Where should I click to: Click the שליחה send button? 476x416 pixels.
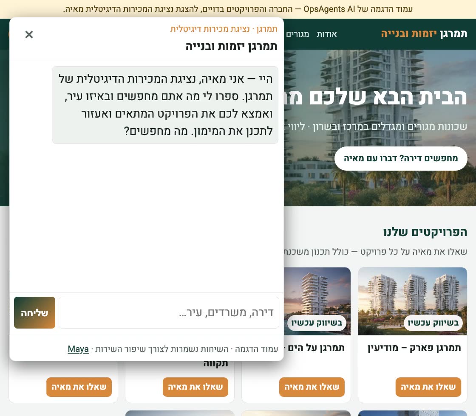34,312
